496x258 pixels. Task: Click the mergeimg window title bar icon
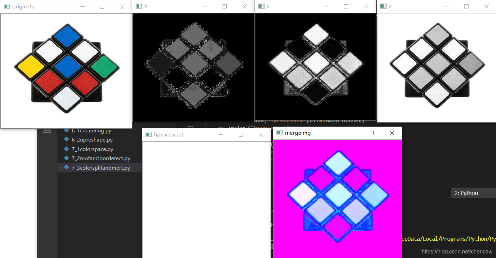[279, 133]
